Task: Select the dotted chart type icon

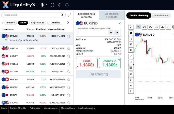Action: point(168,27)
